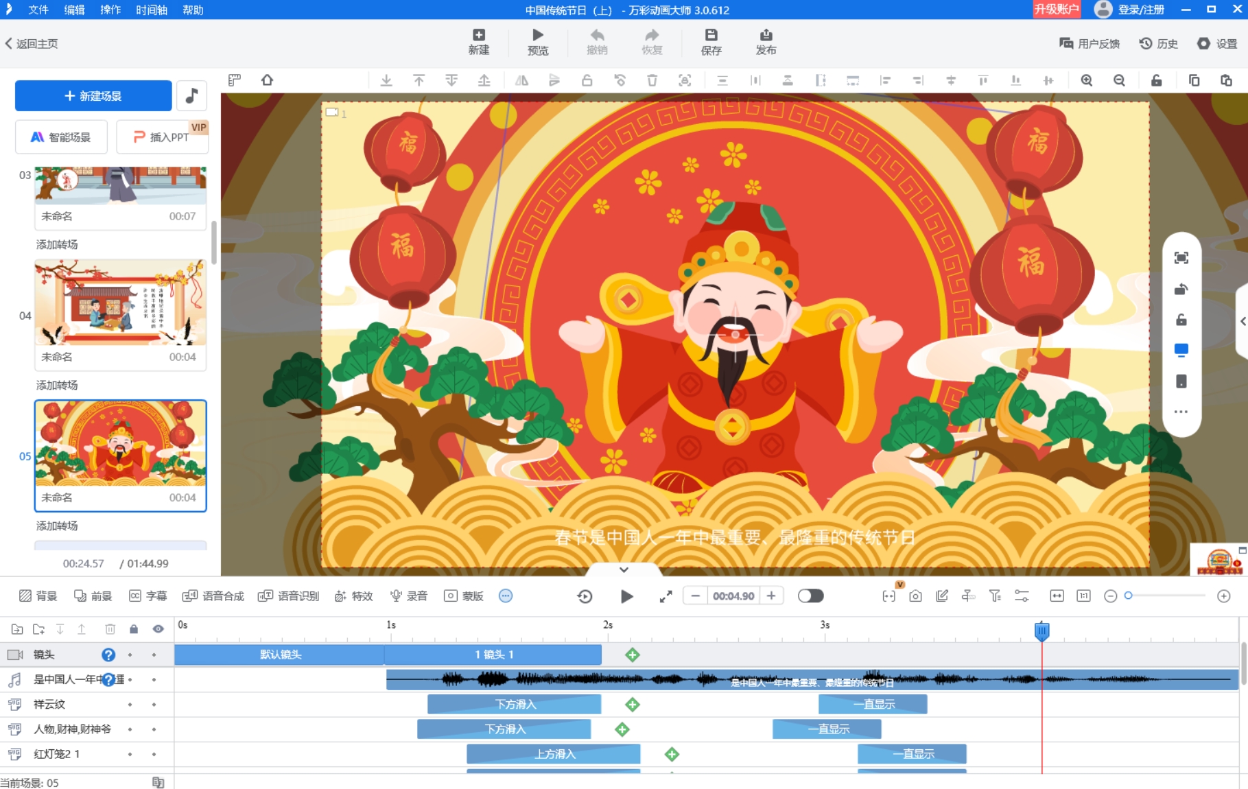Click the flip horizontal icon in canvas toolbar

[521, 80]
